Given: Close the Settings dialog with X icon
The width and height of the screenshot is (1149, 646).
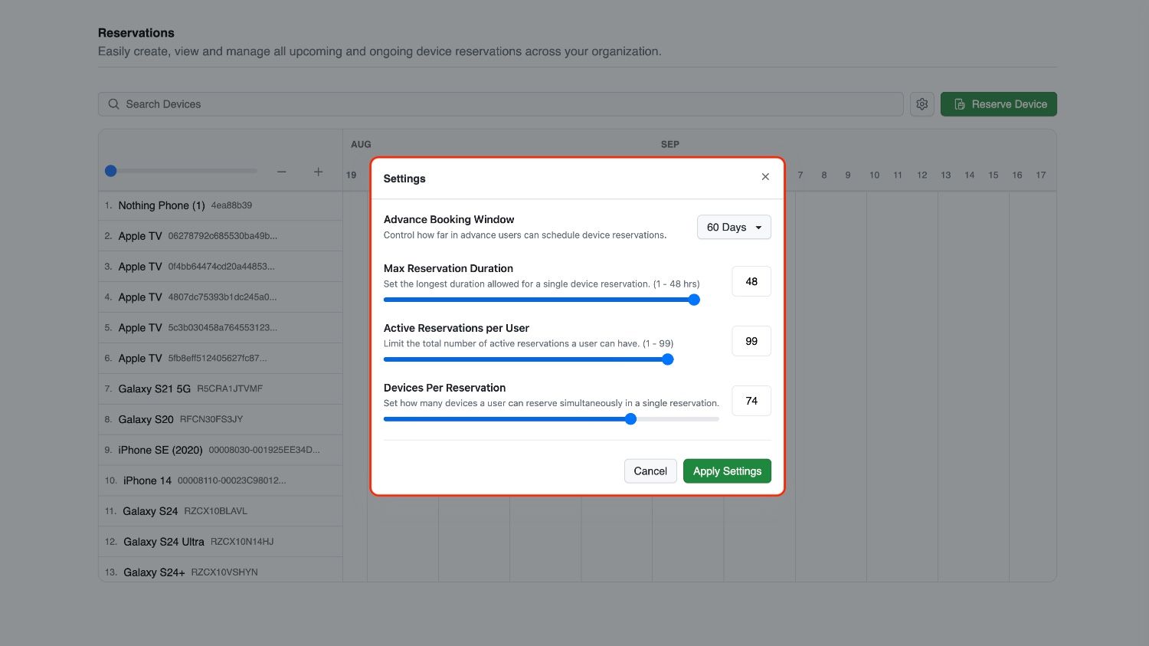Looking at the screenshot, I should [x=764, y=177].
